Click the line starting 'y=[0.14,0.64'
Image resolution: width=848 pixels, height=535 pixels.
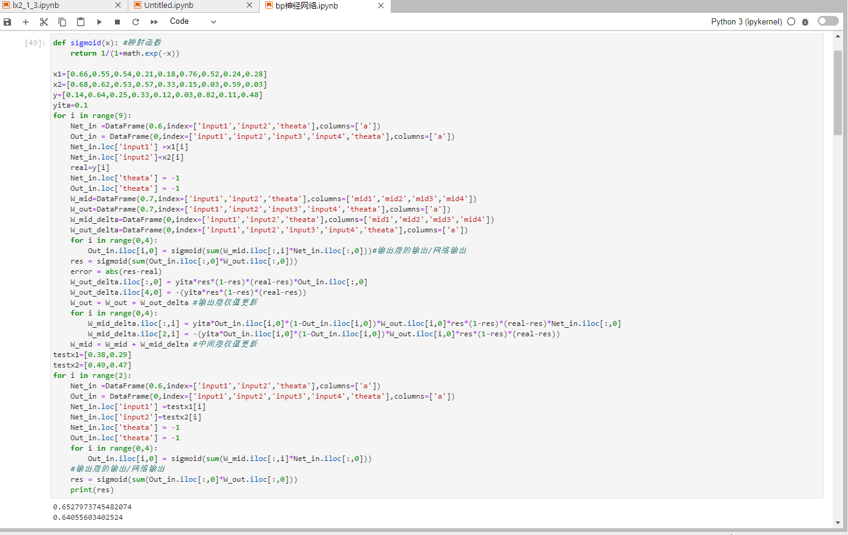tap(158, 95)
